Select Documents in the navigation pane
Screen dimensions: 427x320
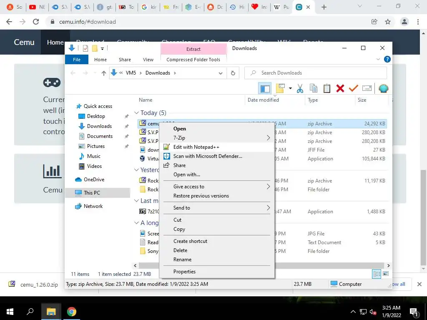[x=100, y=136]
